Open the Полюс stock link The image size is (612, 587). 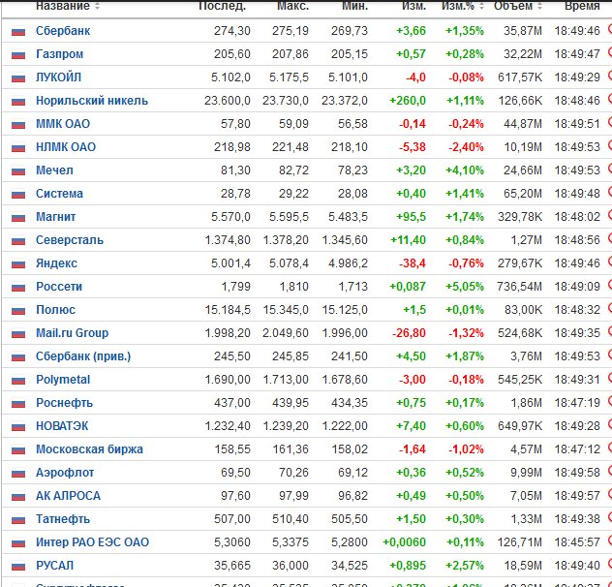[56, 310]
